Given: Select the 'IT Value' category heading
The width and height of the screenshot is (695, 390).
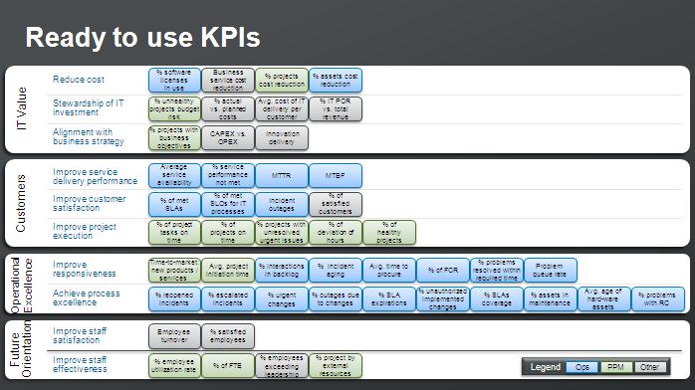Looking at the screenshot, I should (x=21, y=108).
